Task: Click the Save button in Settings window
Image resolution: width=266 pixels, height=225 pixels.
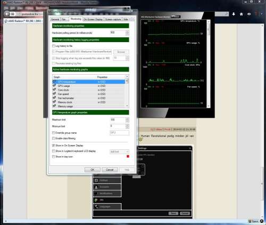Action: coord(173,213)
